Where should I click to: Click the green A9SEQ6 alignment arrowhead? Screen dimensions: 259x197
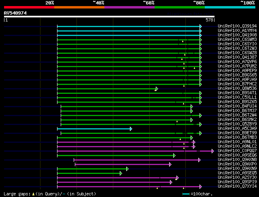click(174, 156)
